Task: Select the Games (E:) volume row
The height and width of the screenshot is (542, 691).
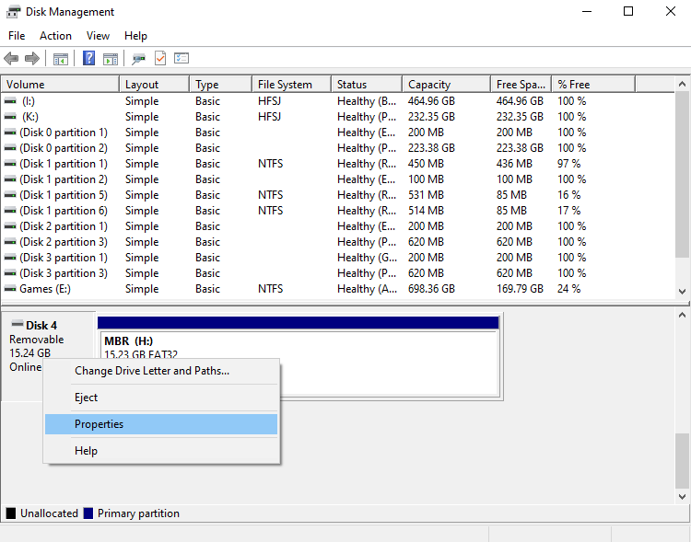Action: [45, 289]
